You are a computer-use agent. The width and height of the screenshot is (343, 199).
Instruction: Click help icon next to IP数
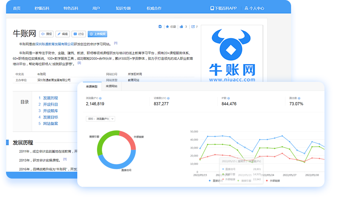click(229, 98)
